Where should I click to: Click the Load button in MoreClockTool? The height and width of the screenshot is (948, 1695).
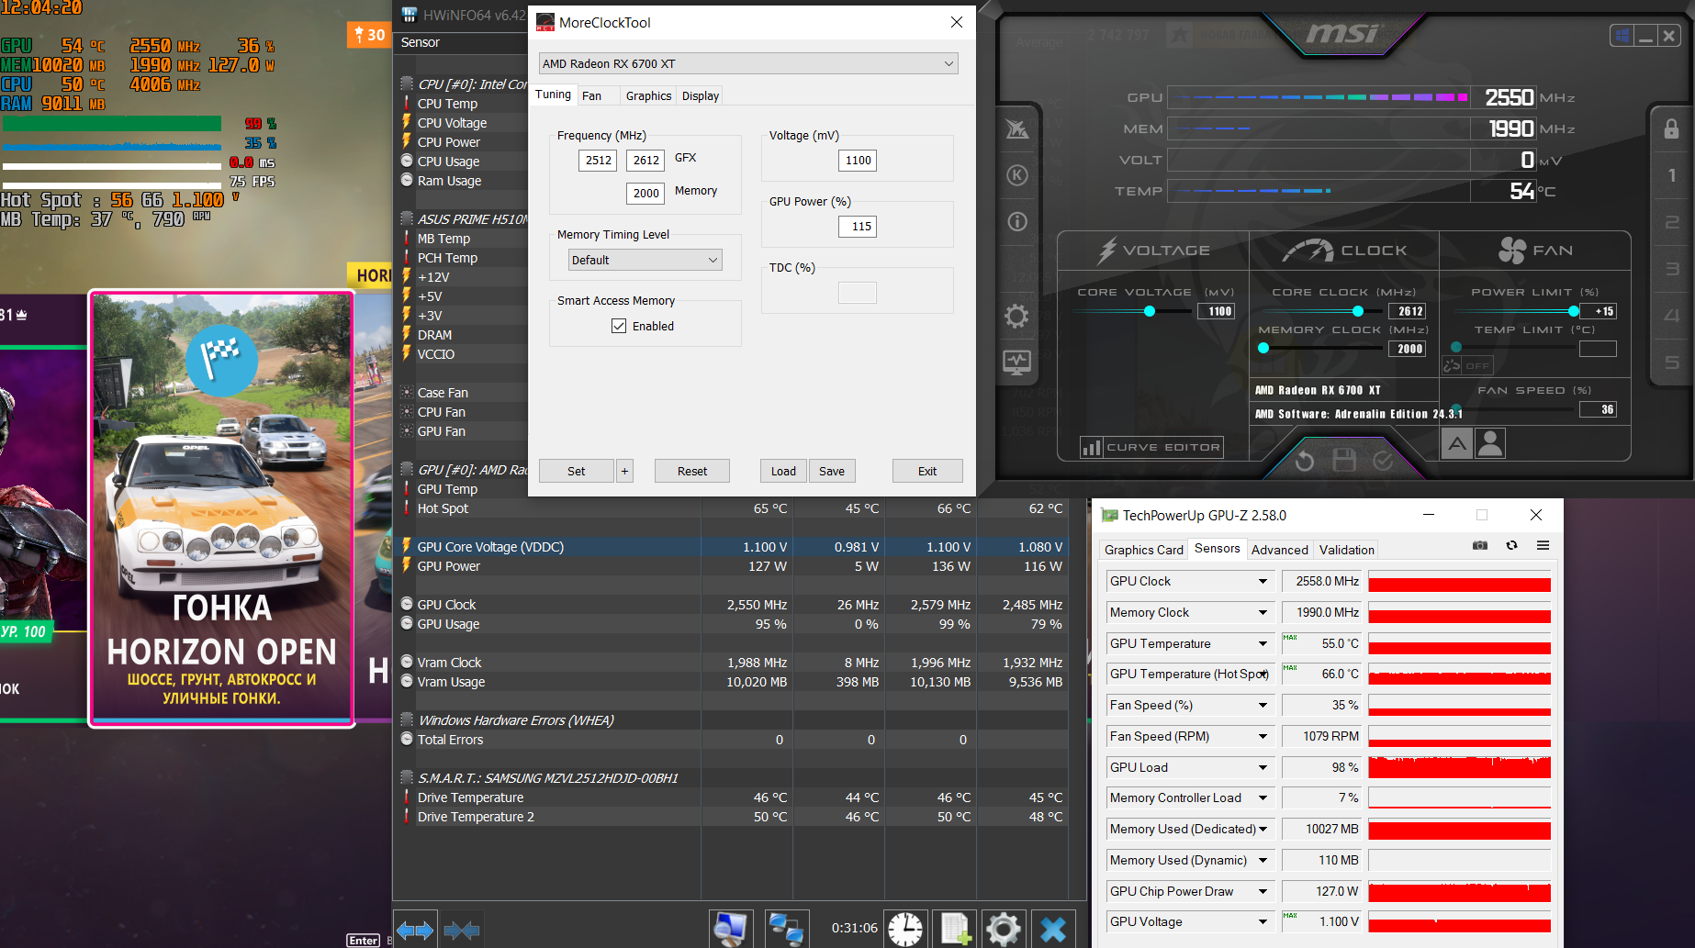tap(783, 471)
